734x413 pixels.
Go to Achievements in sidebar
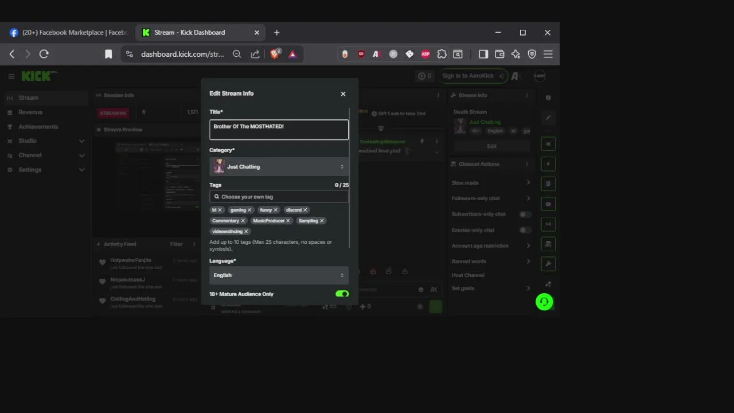coord(46,127)
